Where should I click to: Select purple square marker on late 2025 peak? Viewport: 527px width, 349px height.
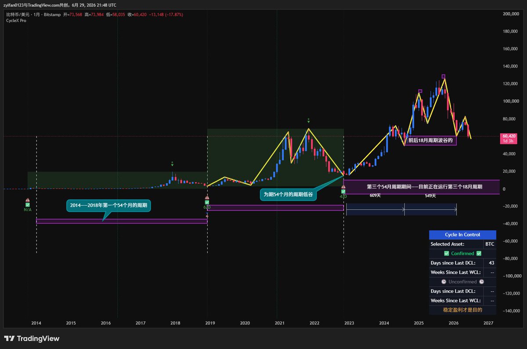[444, 76]
